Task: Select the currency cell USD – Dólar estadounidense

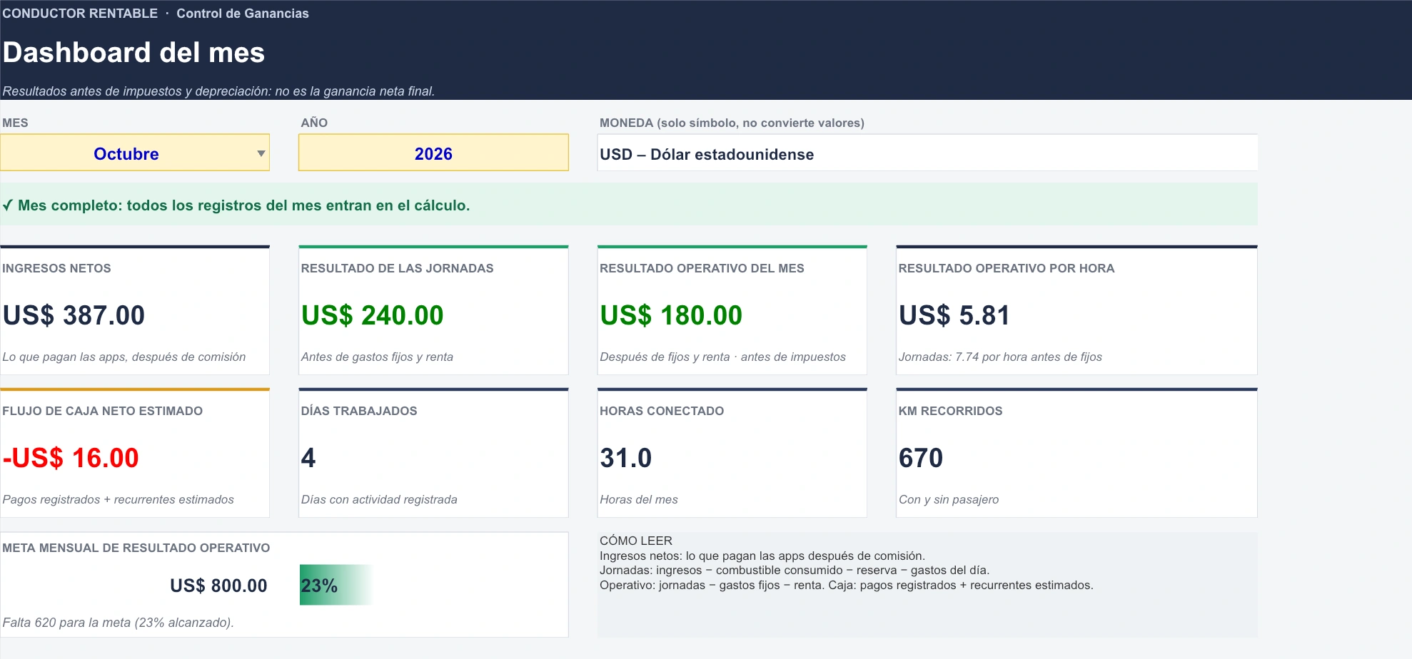Action: 927,153
